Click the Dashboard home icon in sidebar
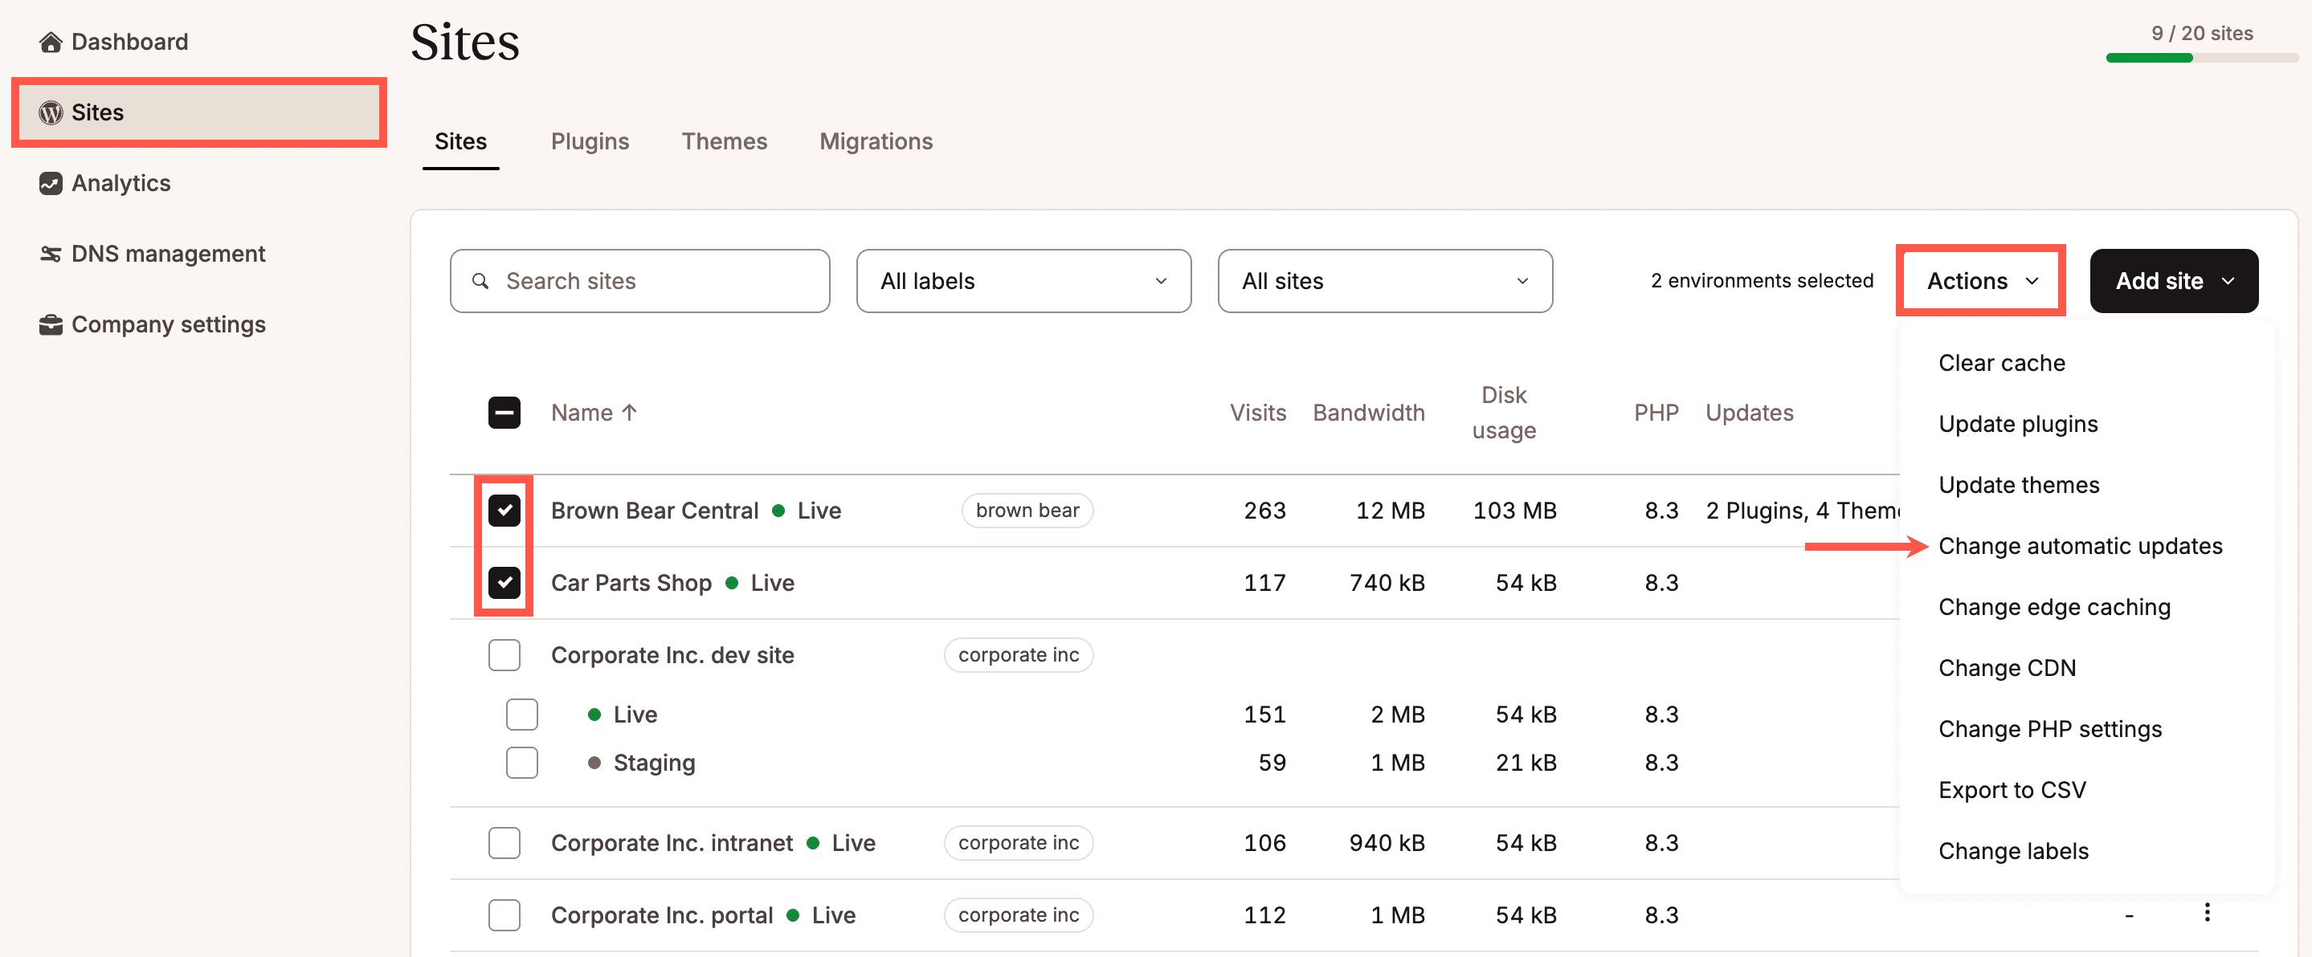2312x957 pixels. coord(51,41)
